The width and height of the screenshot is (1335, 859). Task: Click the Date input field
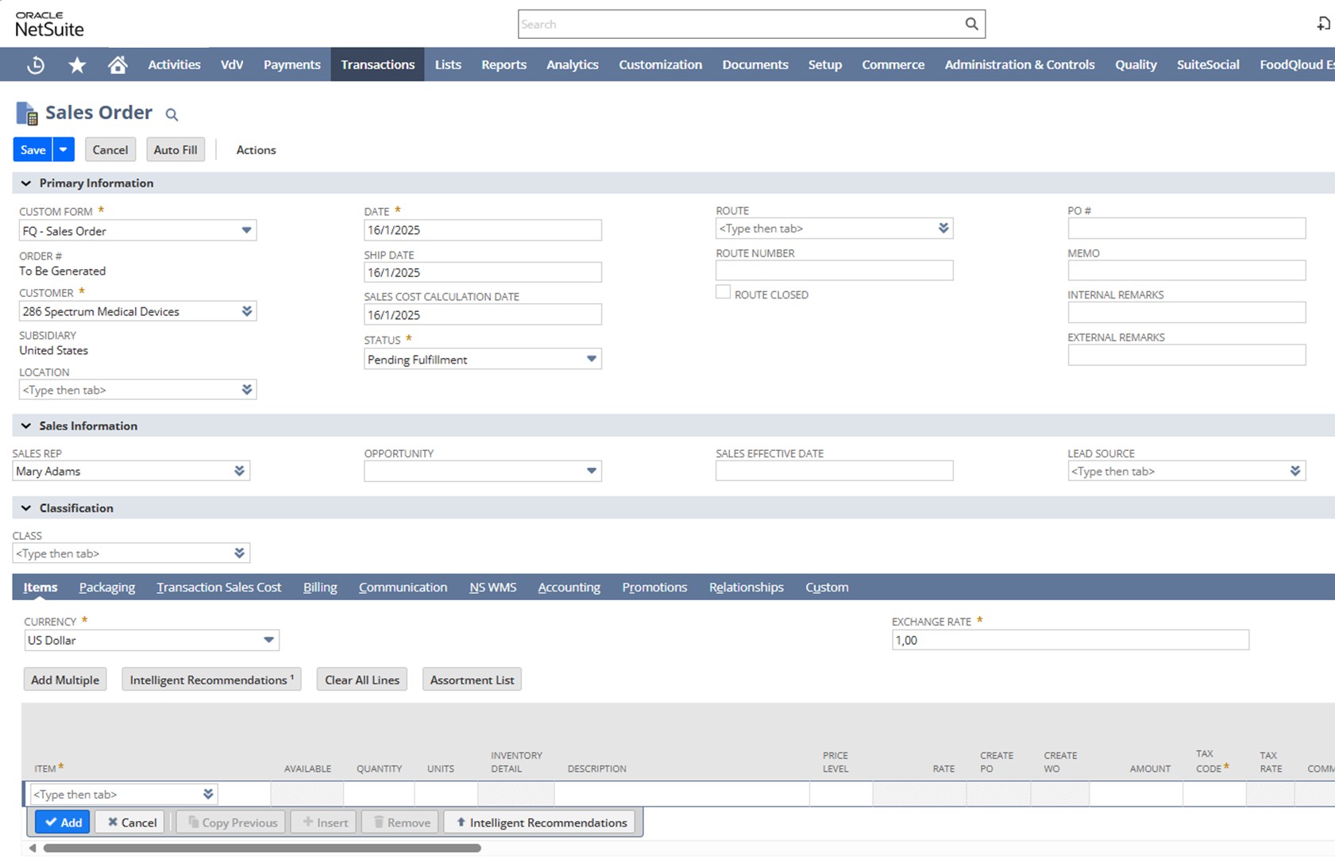pyautogui.click(x=483, y=230)
